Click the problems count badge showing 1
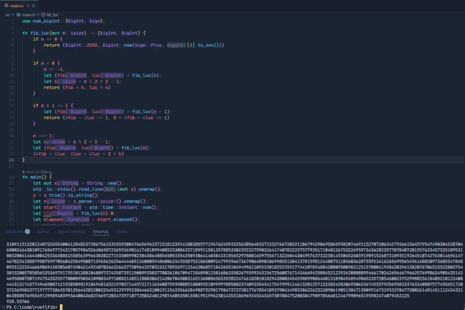Screen dimensions: 465x310 pyautogui.click(x=27, y=231)
